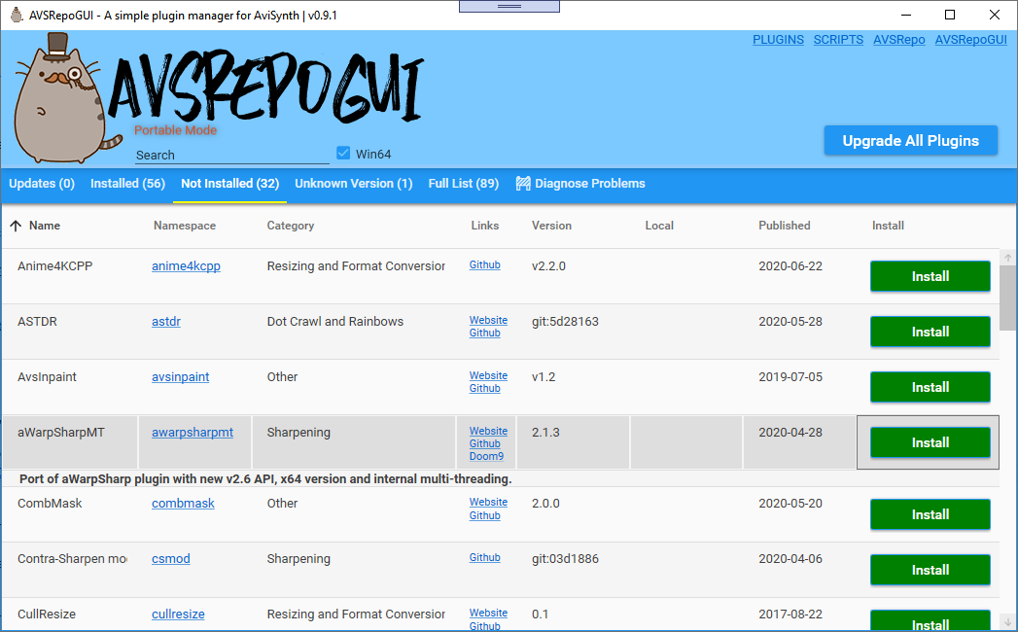The height and width of the screenshot is (632, 1018).
Task: Open the awarpsharpmt namespace link
Action: tap(193, 433)
